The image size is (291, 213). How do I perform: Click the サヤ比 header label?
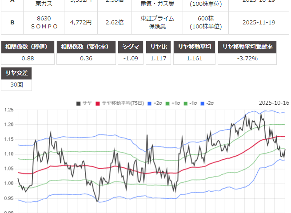tap(159, 47)
